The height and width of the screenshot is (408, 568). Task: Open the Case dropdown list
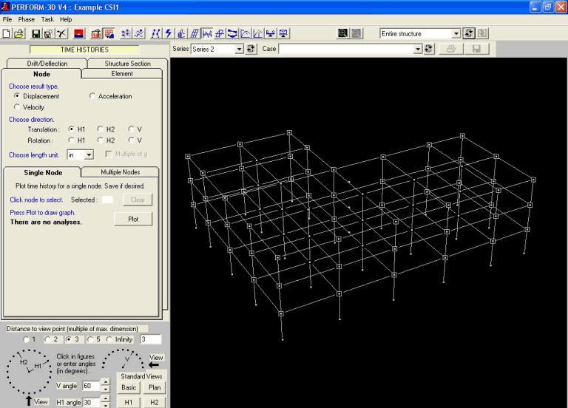coord(418,50)
